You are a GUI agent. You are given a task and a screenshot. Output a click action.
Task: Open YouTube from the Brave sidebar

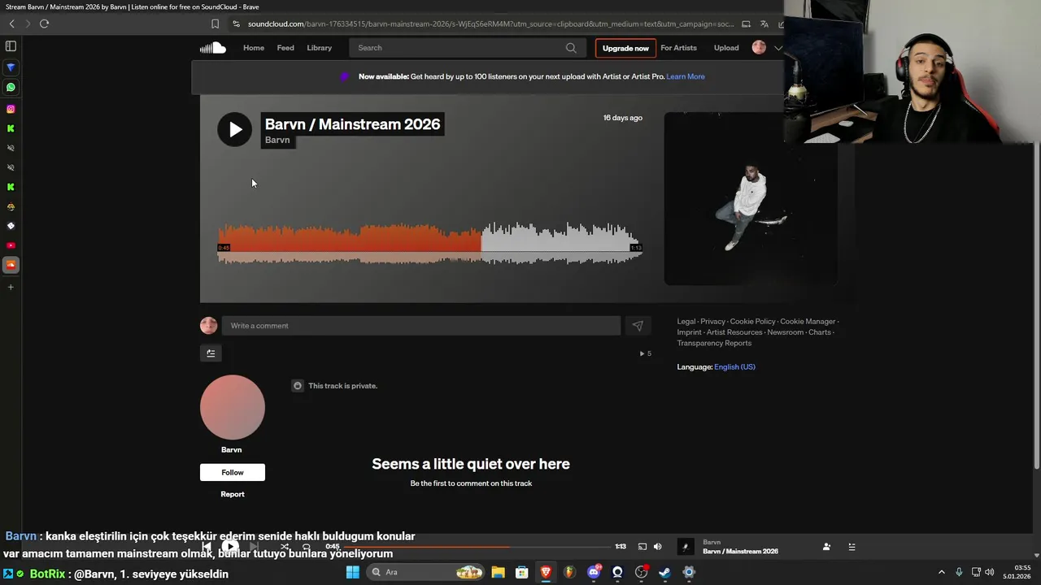(x=11, y=245)
